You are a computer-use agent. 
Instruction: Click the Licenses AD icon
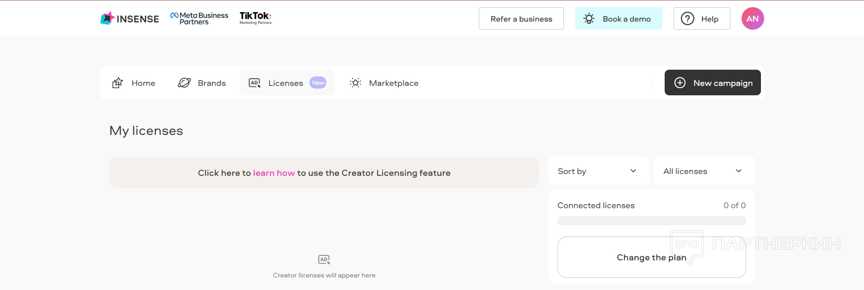(255, 83)
